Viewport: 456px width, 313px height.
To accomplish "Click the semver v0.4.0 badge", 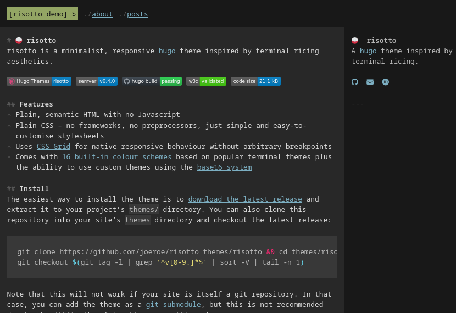I will [97, 81].
